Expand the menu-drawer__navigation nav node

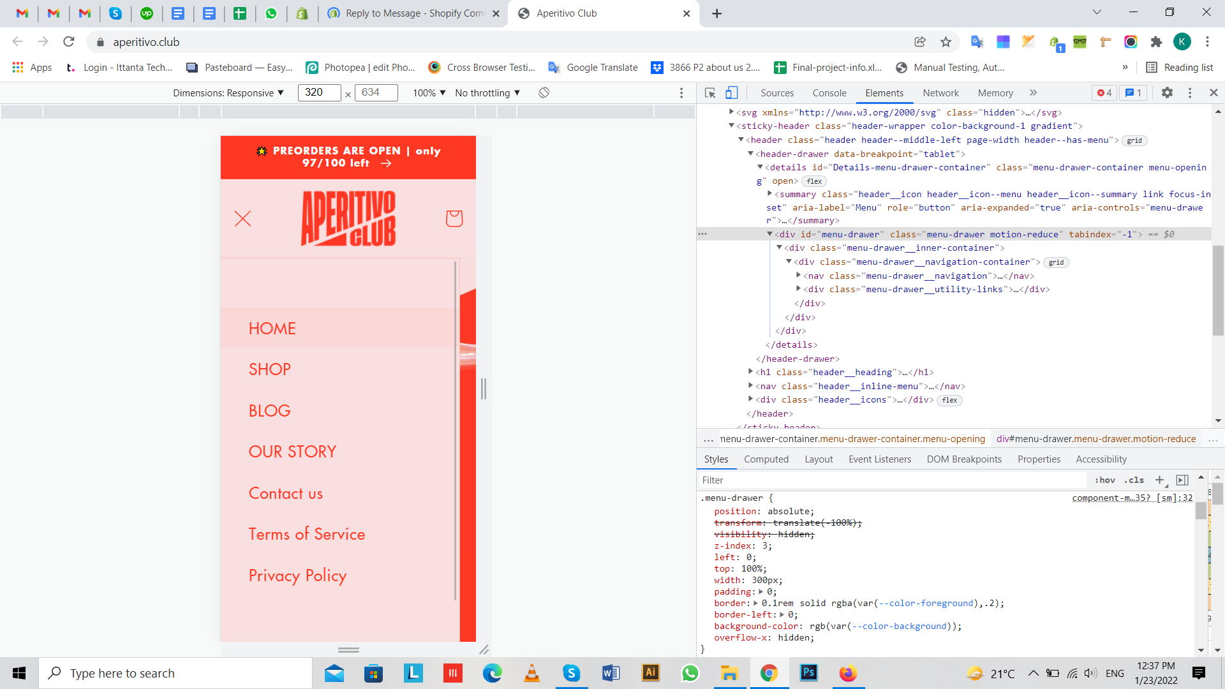pos(798,276)
